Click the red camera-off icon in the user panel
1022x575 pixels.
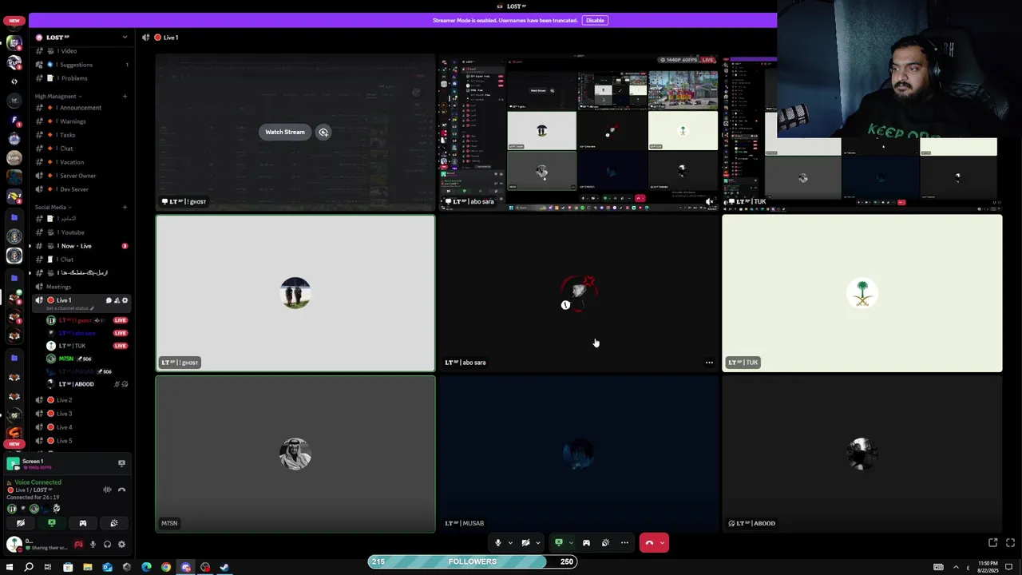point(78,545)
